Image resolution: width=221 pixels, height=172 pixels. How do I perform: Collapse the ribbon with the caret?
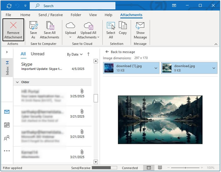pos(216,44)
